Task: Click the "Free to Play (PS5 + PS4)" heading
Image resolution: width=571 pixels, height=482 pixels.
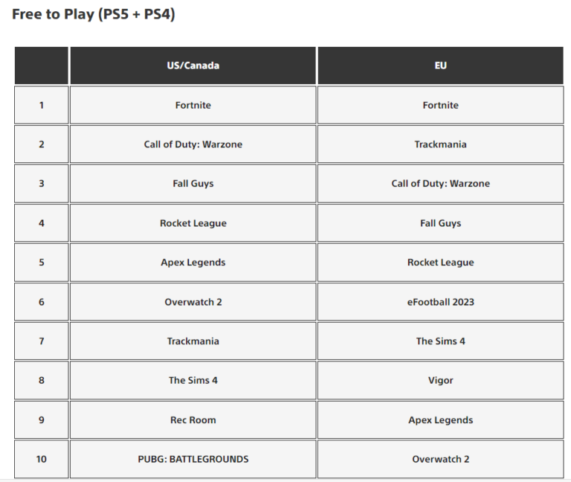Action: (94, 15)
